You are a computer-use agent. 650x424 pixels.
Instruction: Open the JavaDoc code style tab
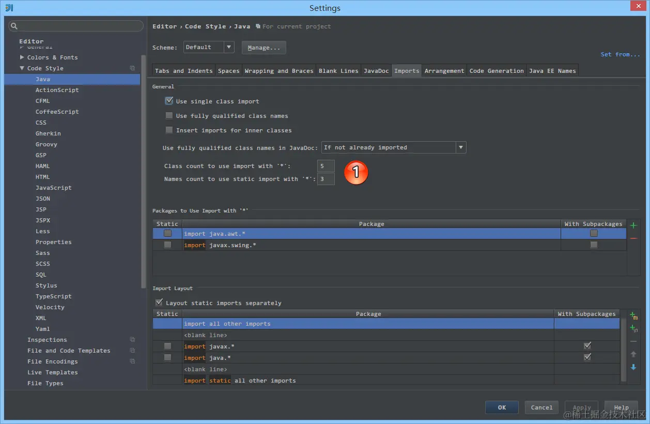[x=376, y=70]
